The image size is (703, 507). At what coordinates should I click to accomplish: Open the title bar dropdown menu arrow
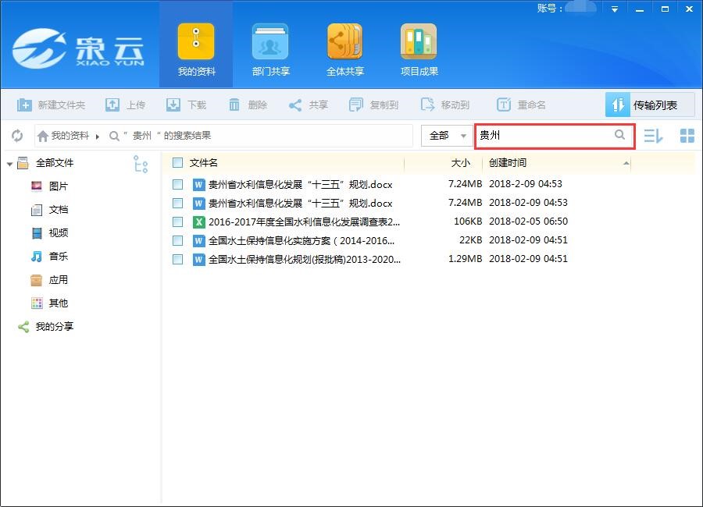(x=615, y=9)
